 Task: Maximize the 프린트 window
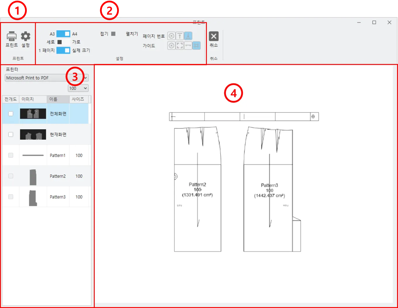374,22
